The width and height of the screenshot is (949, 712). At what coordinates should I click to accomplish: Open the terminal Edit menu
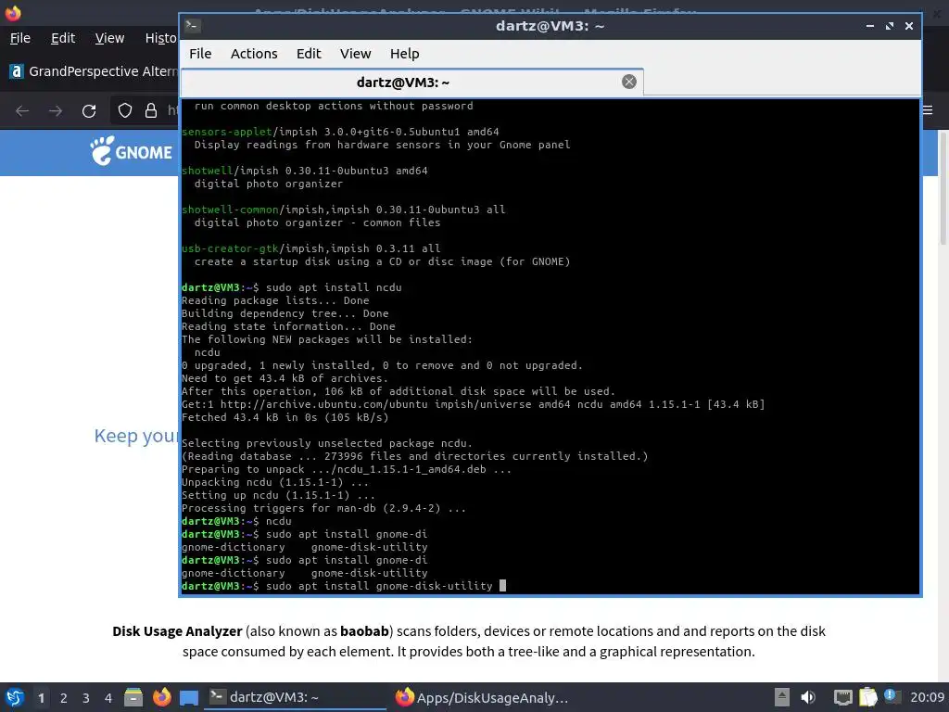309,54
